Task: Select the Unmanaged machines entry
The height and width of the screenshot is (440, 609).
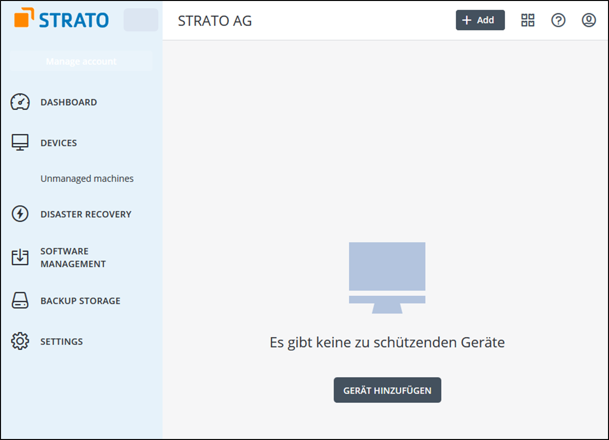Action: tap(87, 179)
